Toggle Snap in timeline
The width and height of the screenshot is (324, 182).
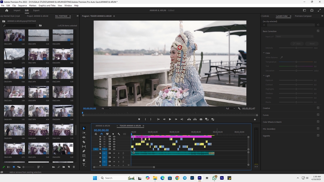coord(102,134)
